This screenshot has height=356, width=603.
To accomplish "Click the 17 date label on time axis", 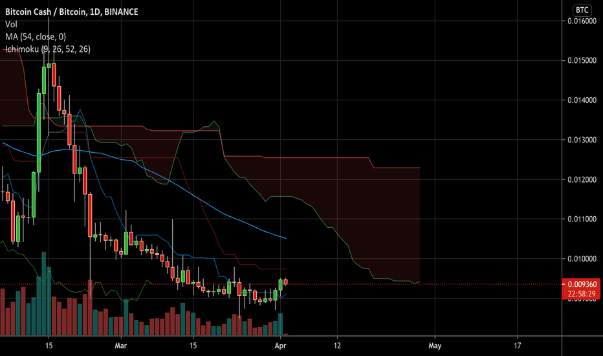I will pyautogui.click(x=517, y=346).
